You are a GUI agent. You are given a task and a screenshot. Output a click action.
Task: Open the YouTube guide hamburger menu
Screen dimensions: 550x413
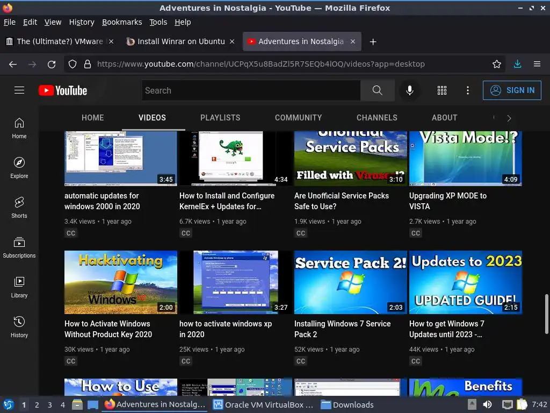tap(19, 90)
